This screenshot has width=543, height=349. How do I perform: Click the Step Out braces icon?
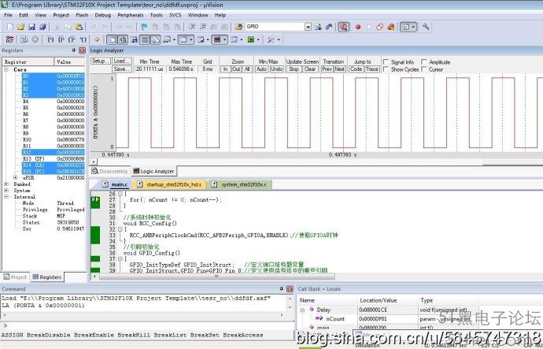(72, 39)
